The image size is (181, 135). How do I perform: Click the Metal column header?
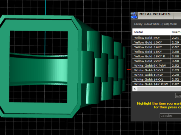point(151,32)
